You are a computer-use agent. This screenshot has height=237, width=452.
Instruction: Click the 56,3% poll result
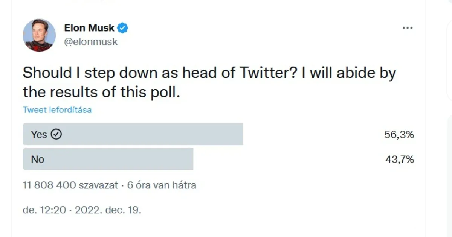coord(399,135)
